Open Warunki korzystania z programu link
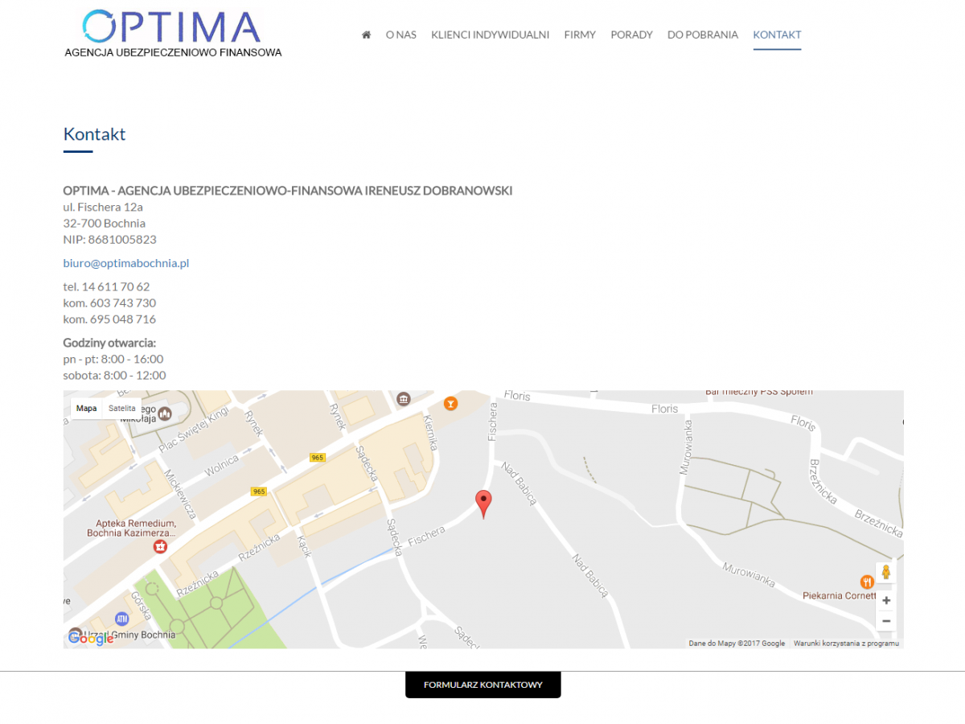This screenshot has height=724, width=965. (846, 644)
